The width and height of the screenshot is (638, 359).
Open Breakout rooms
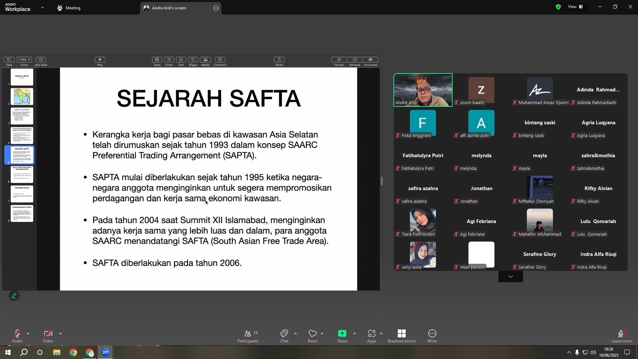tap(402, 336)
